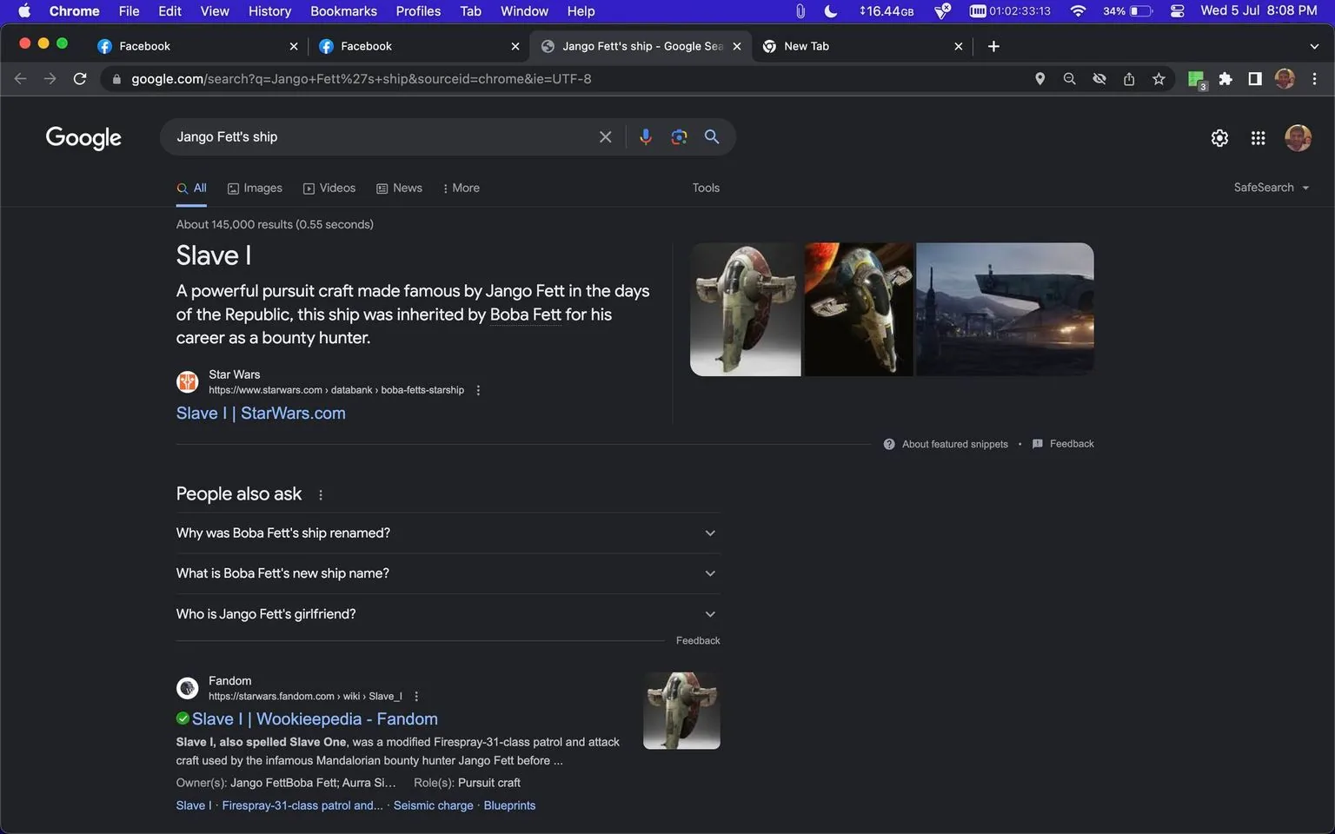
Task: Click the share icon in the address bar
Action: 1129,78
